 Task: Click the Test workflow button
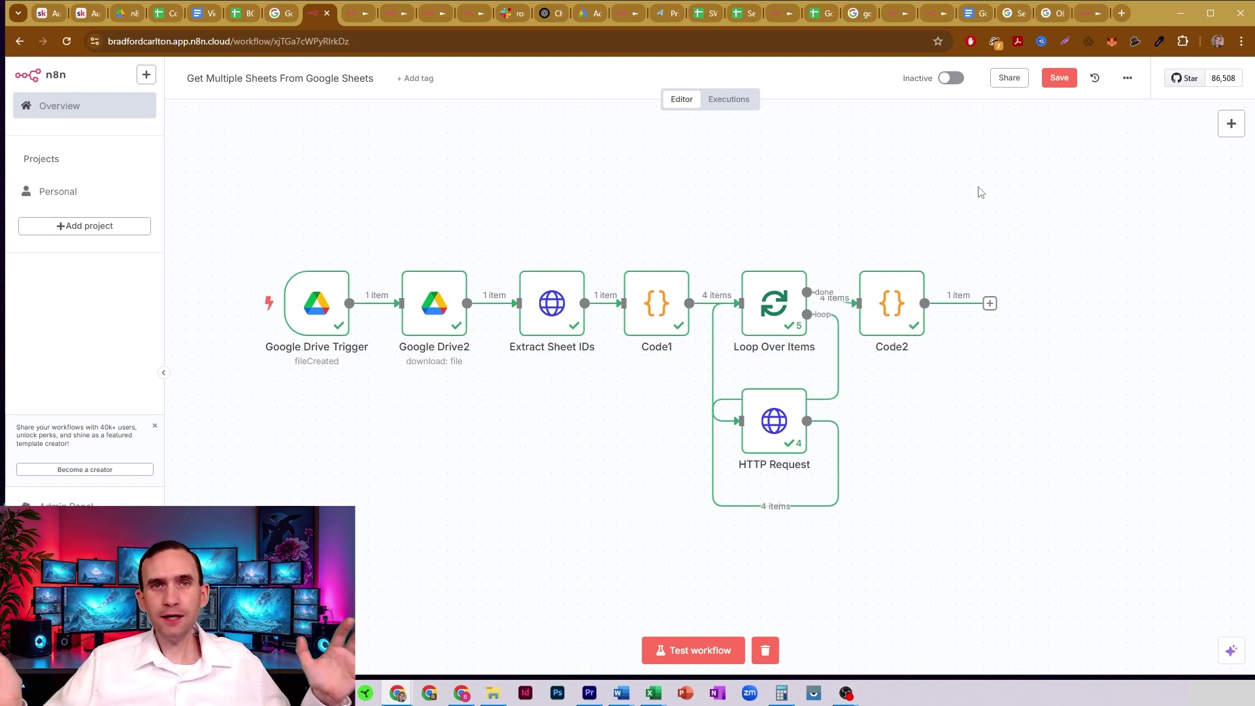click(x=693, y=650)
